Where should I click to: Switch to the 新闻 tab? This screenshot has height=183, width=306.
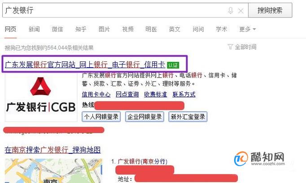click(x=34, y=29)
